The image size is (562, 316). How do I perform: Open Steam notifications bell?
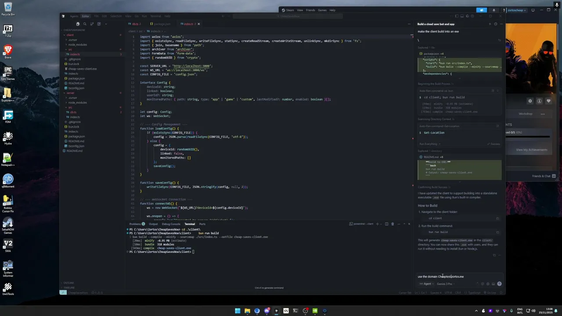pyautogui.click(x=494, y=10)
